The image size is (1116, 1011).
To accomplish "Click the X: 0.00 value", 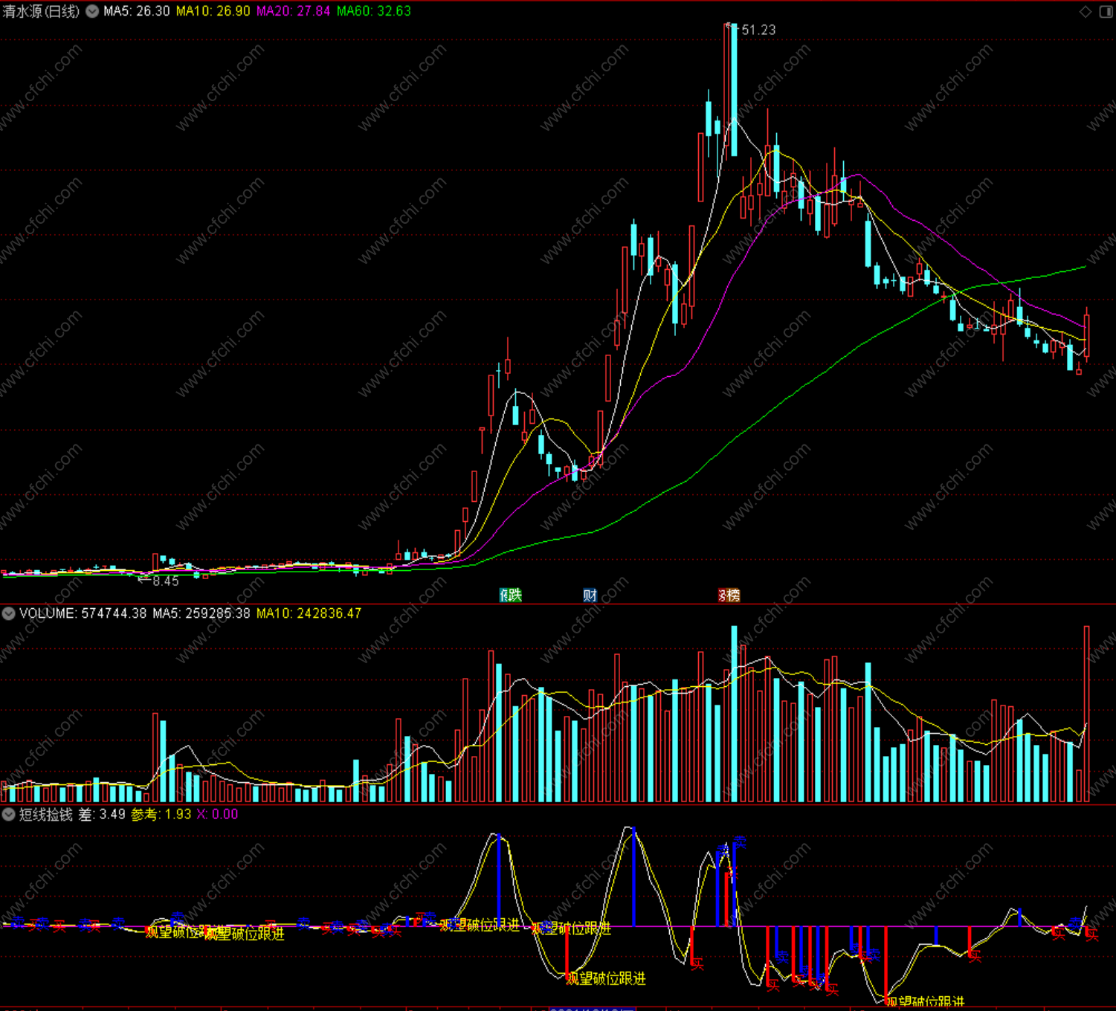I will 218,814.
